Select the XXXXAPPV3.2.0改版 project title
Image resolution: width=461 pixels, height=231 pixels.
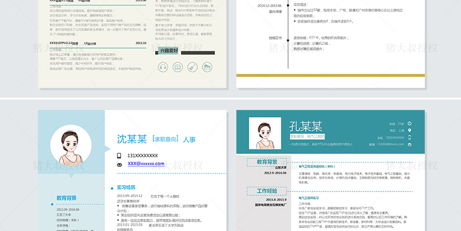pos(64,43)
